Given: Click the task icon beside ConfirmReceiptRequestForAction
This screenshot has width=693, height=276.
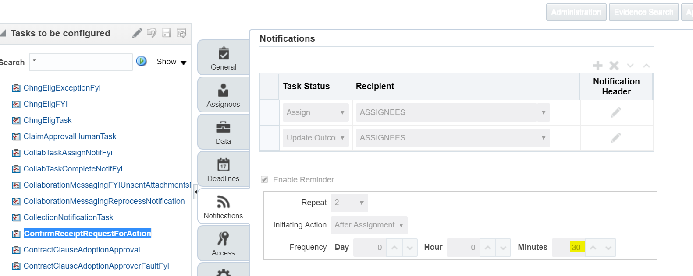Looking at the screenshot, I should [16, 234].
